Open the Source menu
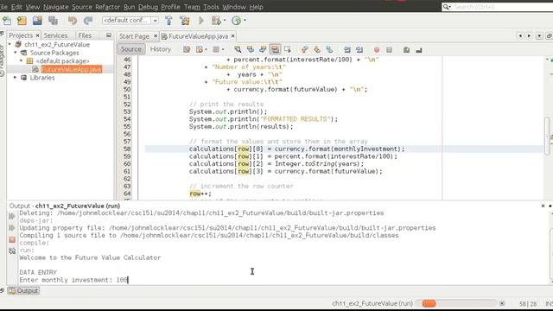 tap(82, 7)
